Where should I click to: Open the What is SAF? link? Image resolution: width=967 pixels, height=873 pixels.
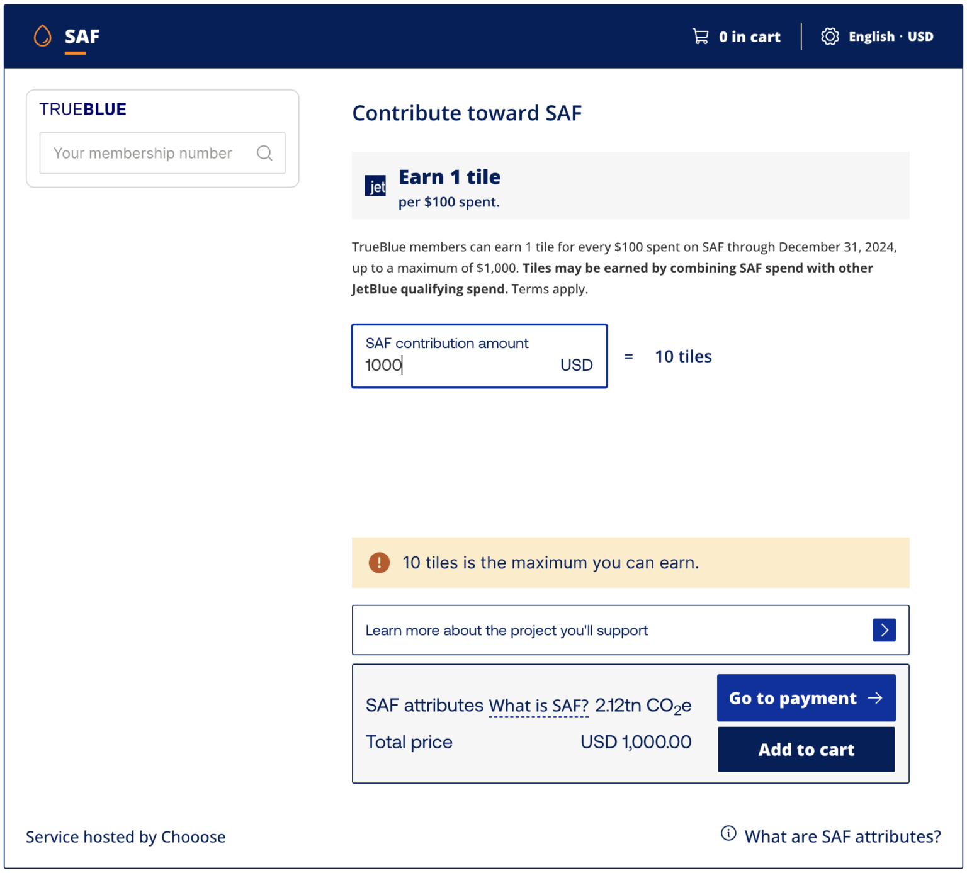click(538, 705)
